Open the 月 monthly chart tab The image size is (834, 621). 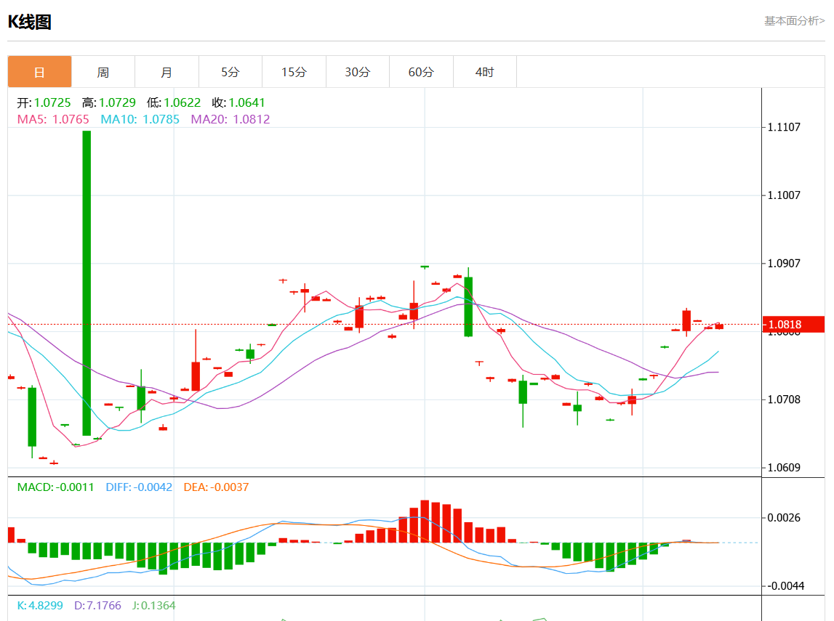(x=167, y=72)
